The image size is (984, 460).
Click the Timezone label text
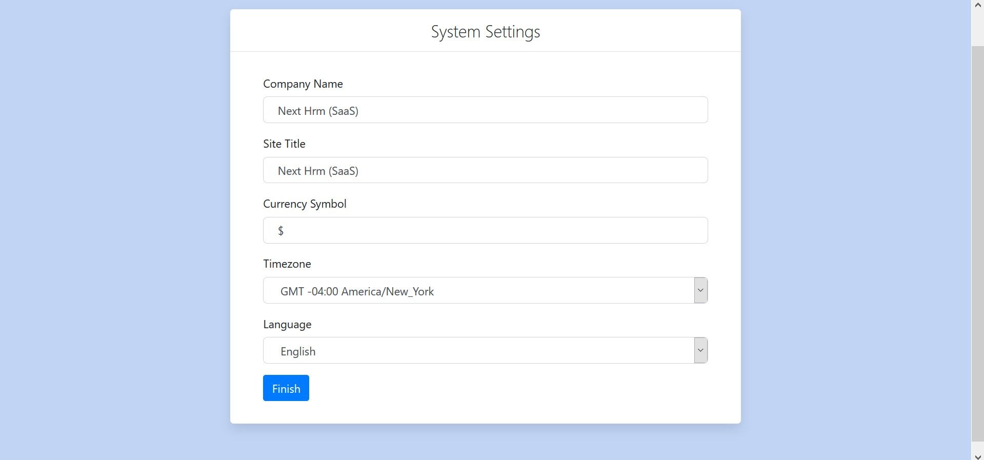pos(287,264)
